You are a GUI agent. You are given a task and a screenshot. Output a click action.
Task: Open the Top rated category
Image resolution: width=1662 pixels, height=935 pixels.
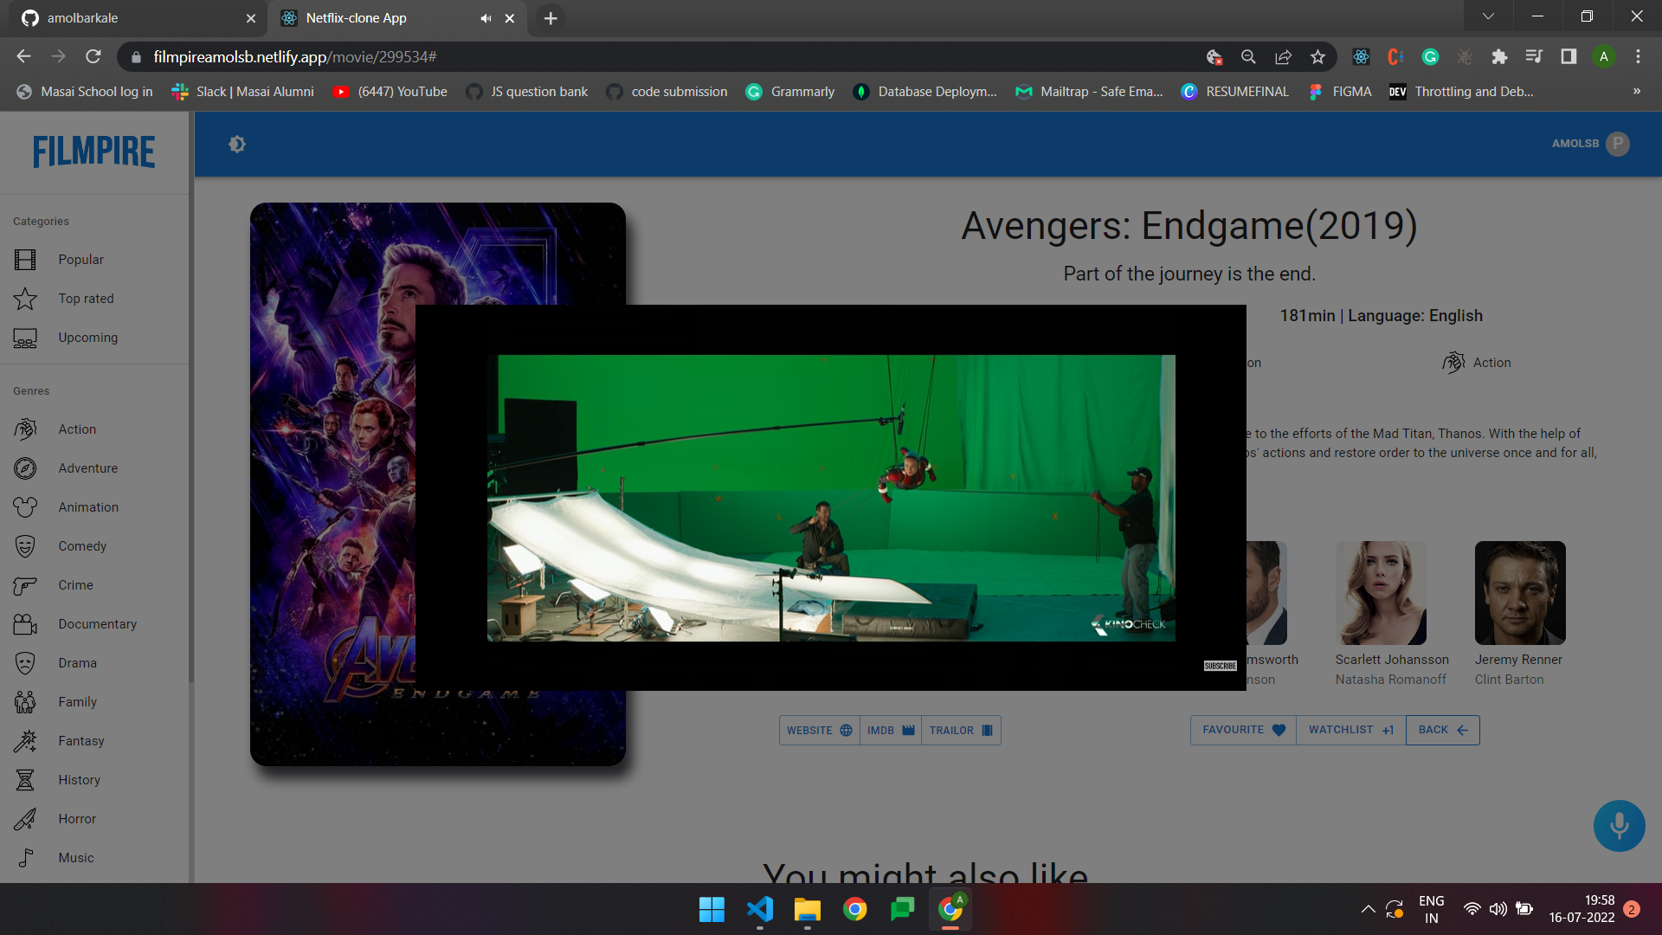[86, 299]
